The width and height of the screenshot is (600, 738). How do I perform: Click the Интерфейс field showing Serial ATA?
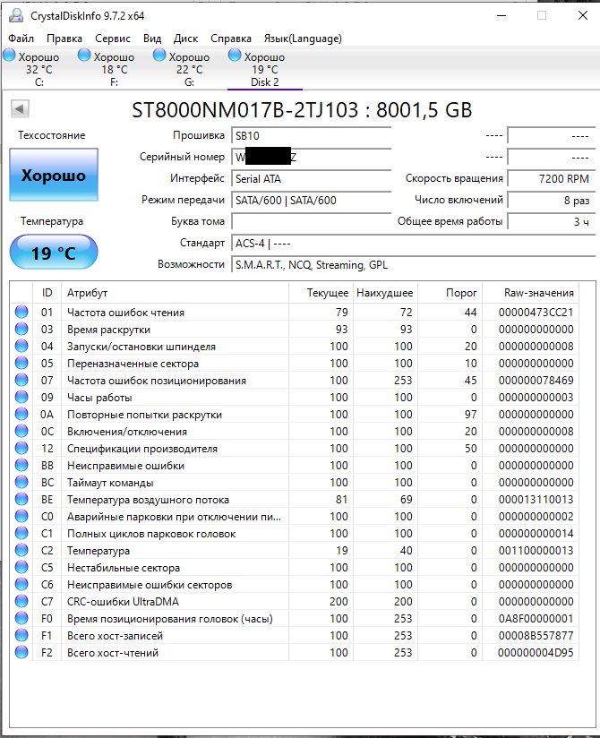[311, 179]
